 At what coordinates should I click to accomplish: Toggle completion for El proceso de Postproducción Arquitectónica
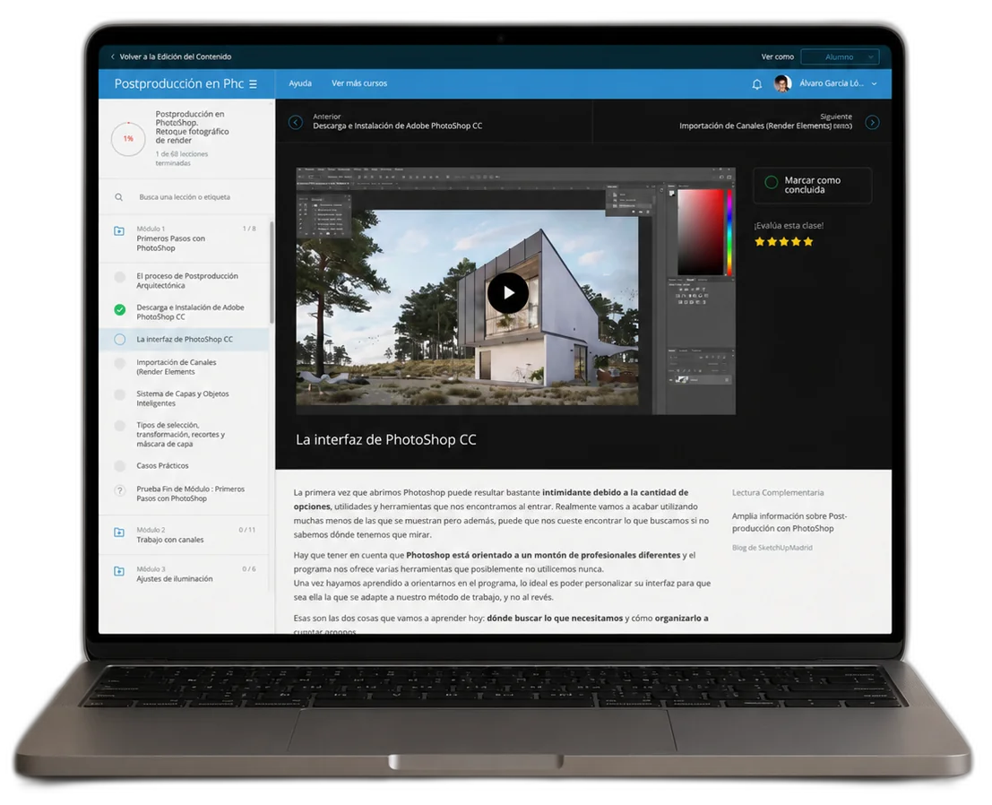119,277
